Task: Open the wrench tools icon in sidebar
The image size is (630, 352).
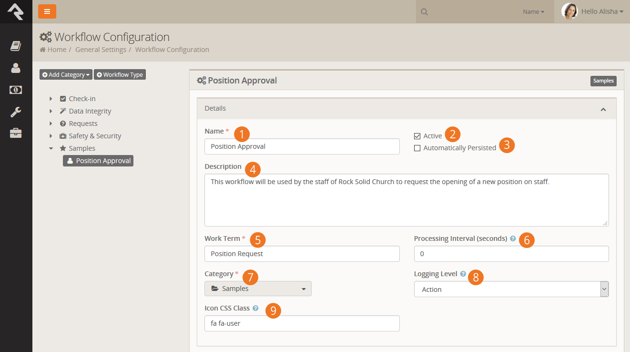Action: tap(16, 112)
